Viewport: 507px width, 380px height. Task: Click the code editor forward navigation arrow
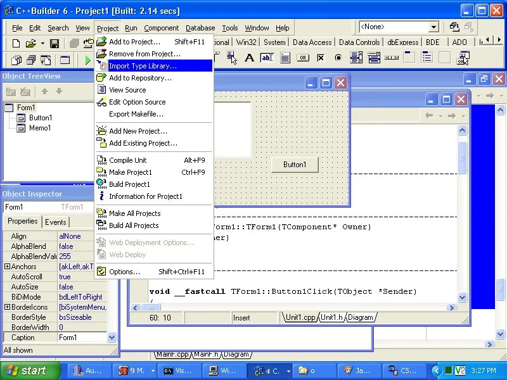(452, 115)
